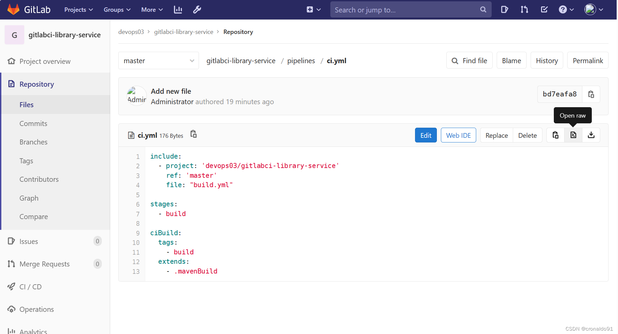Expand the Projects dropdown in navbar
This screenshot has height=334, width=618.
(x=79, y=10)
